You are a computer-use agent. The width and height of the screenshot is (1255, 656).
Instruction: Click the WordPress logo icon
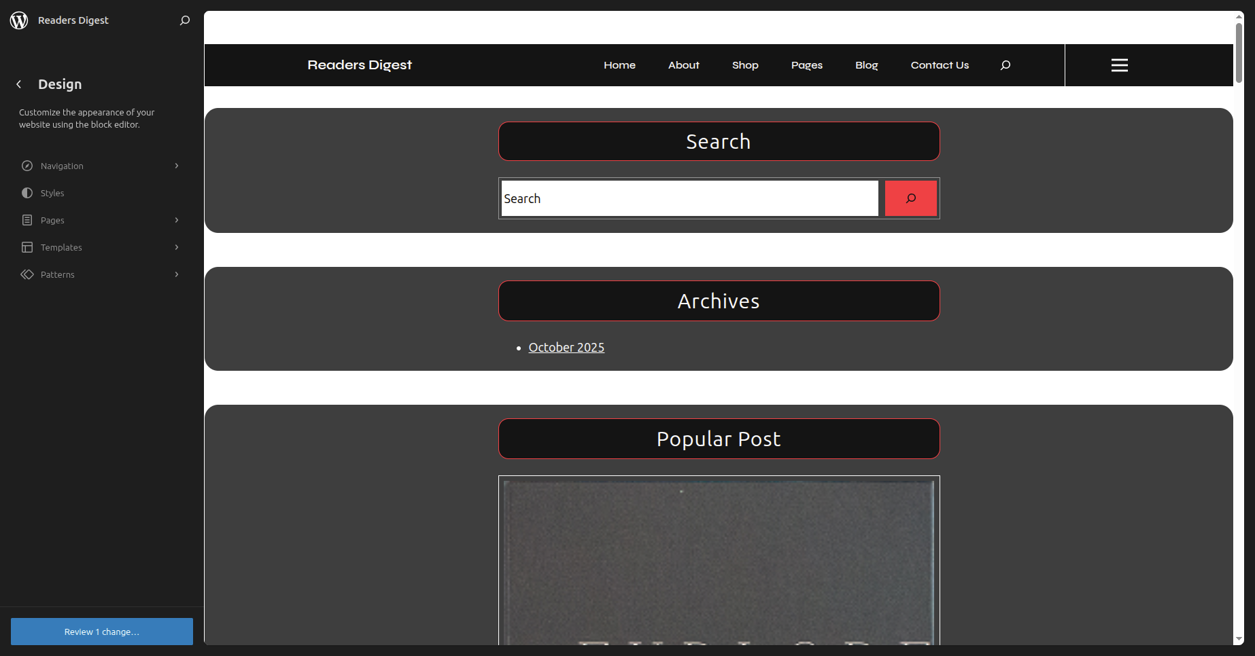pos(19,20)
